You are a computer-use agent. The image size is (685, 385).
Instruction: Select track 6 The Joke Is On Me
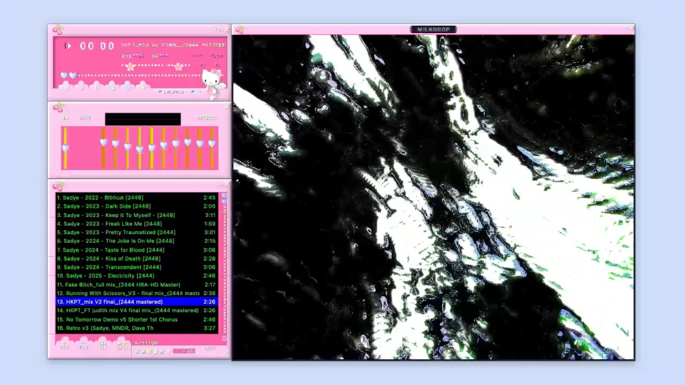pos(136,241)
